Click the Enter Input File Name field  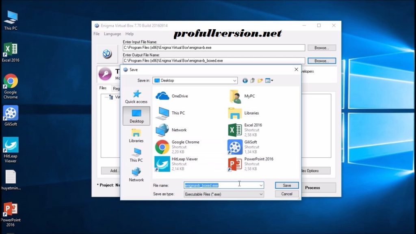(214, 48)
